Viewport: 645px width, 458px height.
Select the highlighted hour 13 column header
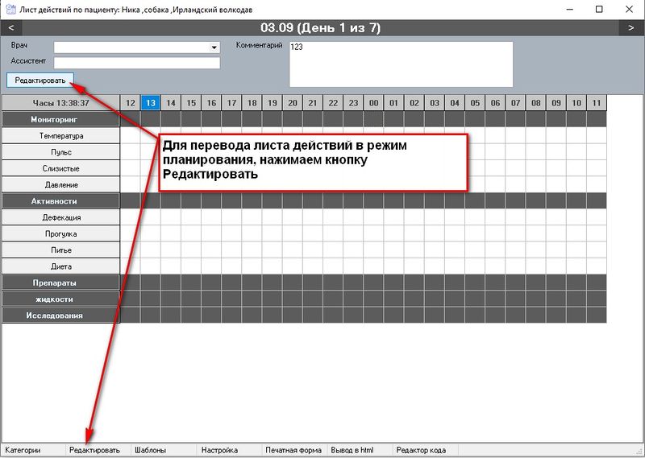[150, 103]
